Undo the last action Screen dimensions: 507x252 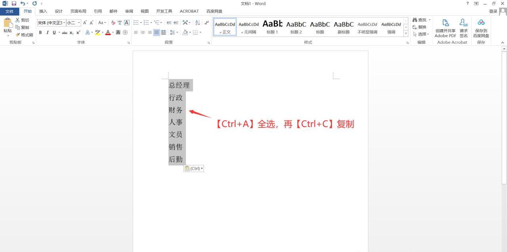23,4
